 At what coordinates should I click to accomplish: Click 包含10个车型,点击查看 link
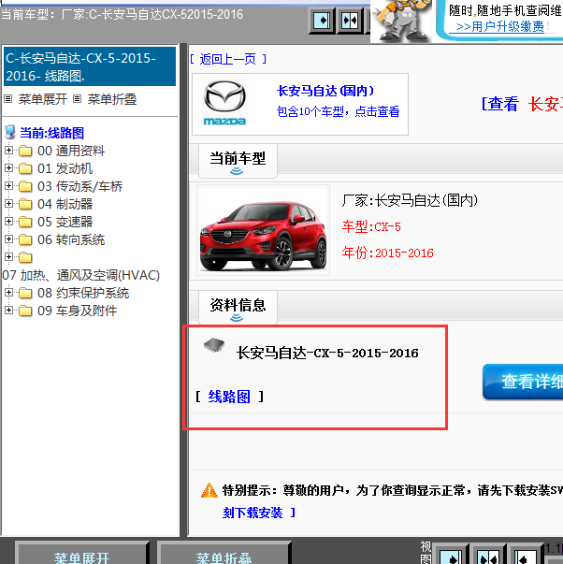[x=338, y=111]
